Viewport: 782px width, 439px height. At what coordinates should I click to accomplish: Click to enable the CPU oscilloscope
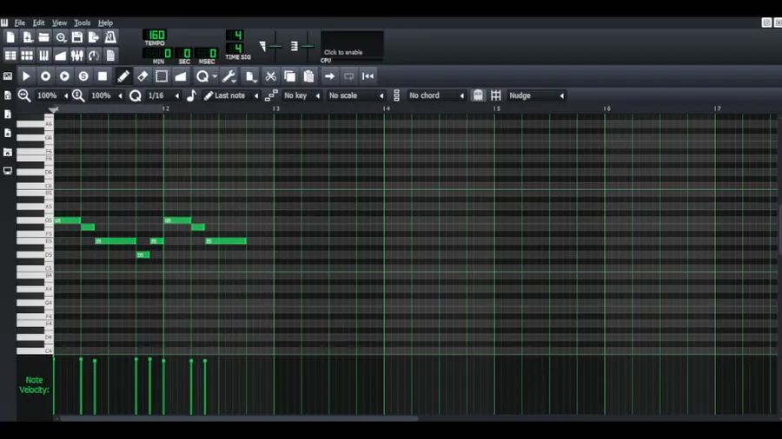coord(352,45)
